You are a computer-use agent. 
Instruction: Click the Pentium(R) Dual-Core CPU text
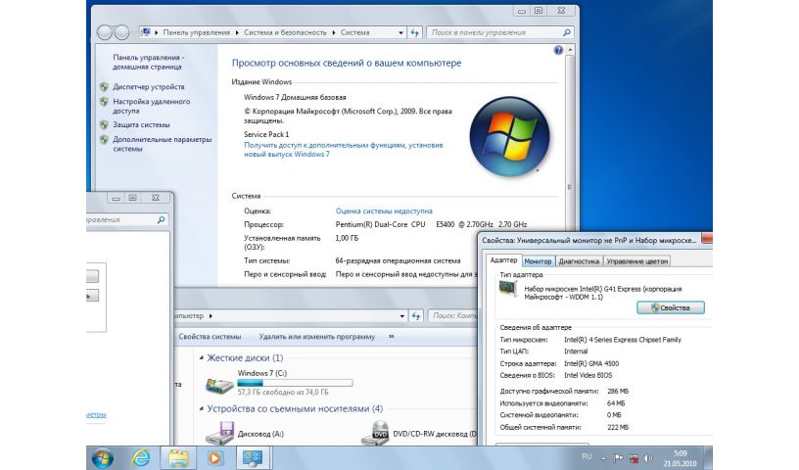[380, 224]
